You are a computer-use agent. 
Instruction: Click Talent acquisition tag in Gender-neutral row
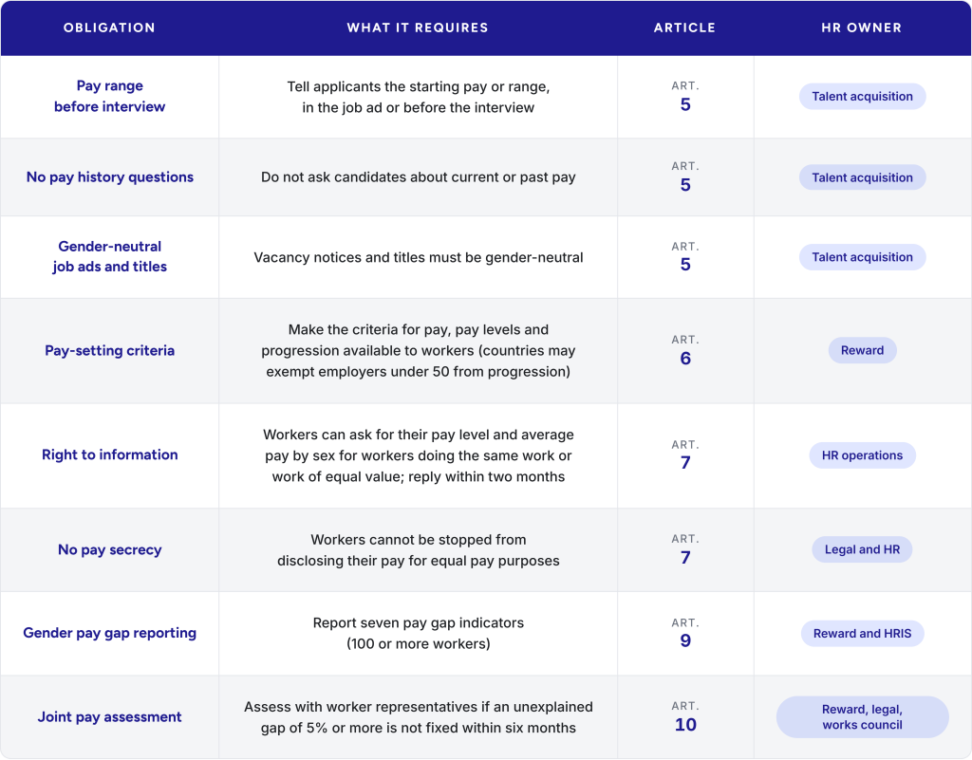(x=862, y=257)
